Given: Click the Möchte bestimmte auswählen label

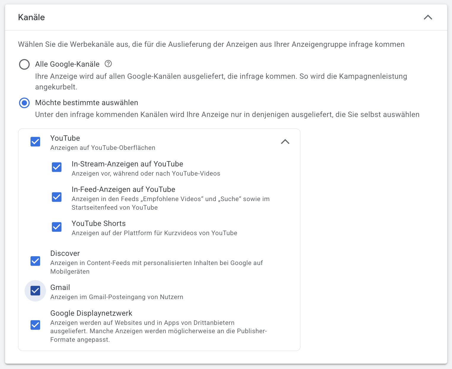Looking at the screenshot, I should click(87, 103).
